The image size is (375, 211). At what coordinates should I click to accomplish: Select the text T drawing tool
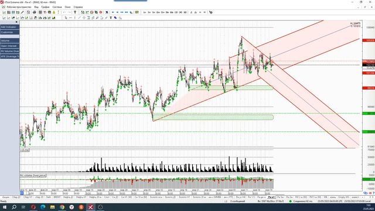pyautogui.click(x=111, y=18)
